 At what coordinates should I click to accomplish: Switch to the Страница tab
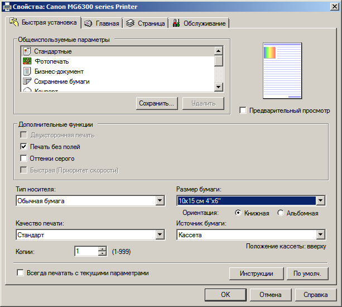[146, 23]
